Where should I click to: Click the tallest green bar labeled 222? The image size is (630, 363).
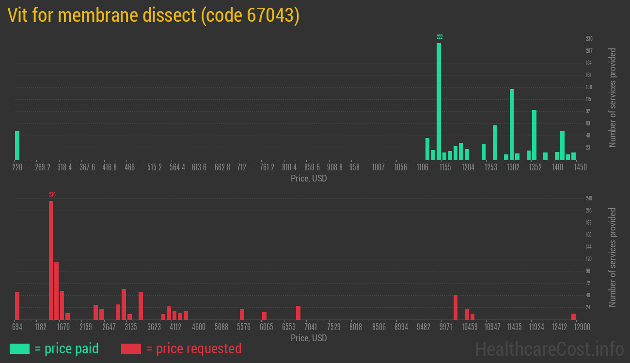pyautogui.click(x=439, y=102)
